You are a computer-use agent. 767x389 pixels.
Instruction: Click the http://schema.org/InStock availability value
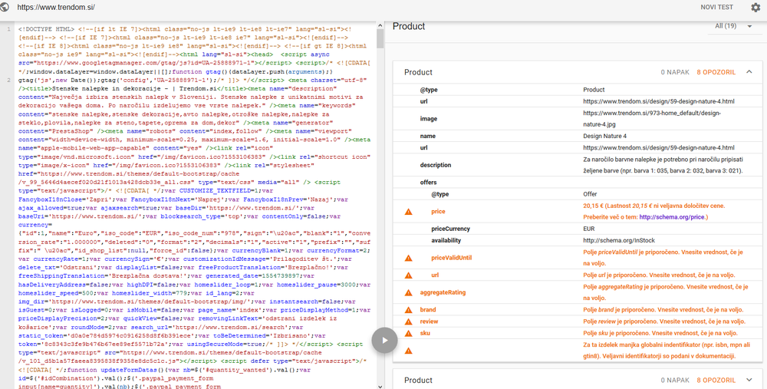[x=619, y=240]
